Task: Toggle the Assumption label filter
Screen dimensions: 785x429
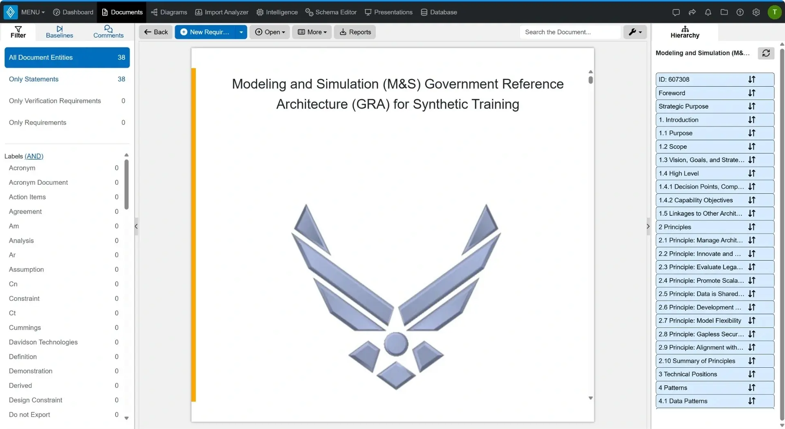Action: tap(63, 270)
